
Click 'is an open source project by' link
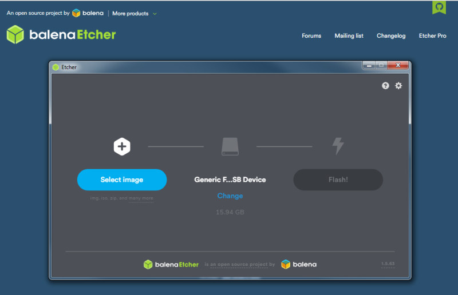239,264
